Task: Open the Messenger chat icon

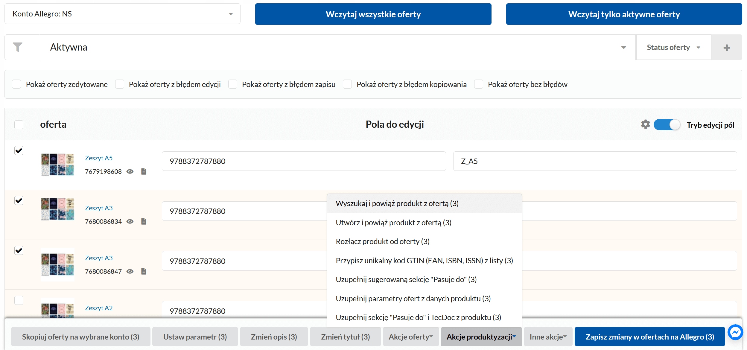Action: (735, 332)
